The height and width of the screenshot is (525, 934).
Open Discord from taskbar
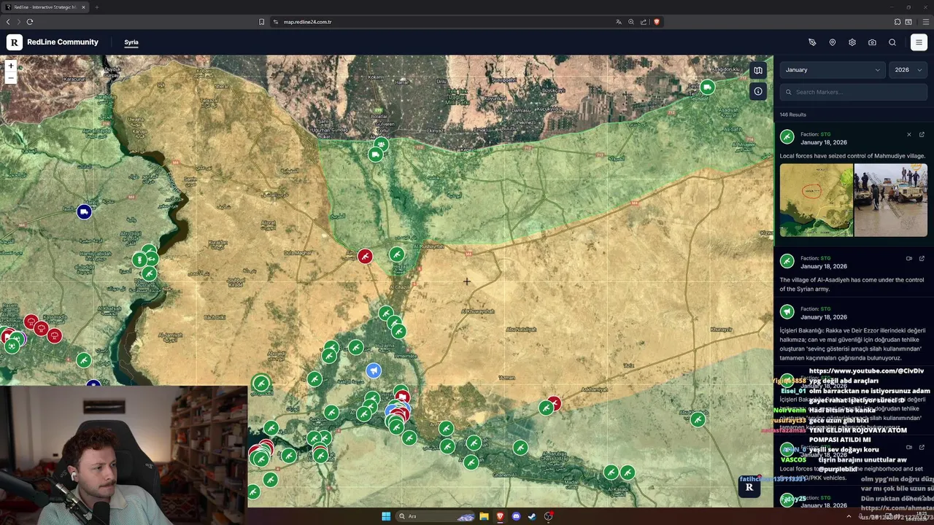click(516, 516)
